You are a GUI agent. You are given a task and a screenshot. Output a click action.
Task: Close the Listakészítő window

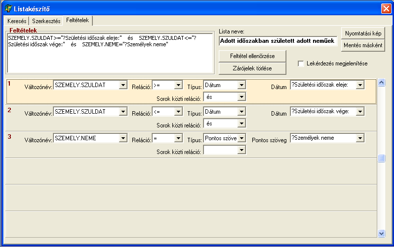click(x=386, y=9)
